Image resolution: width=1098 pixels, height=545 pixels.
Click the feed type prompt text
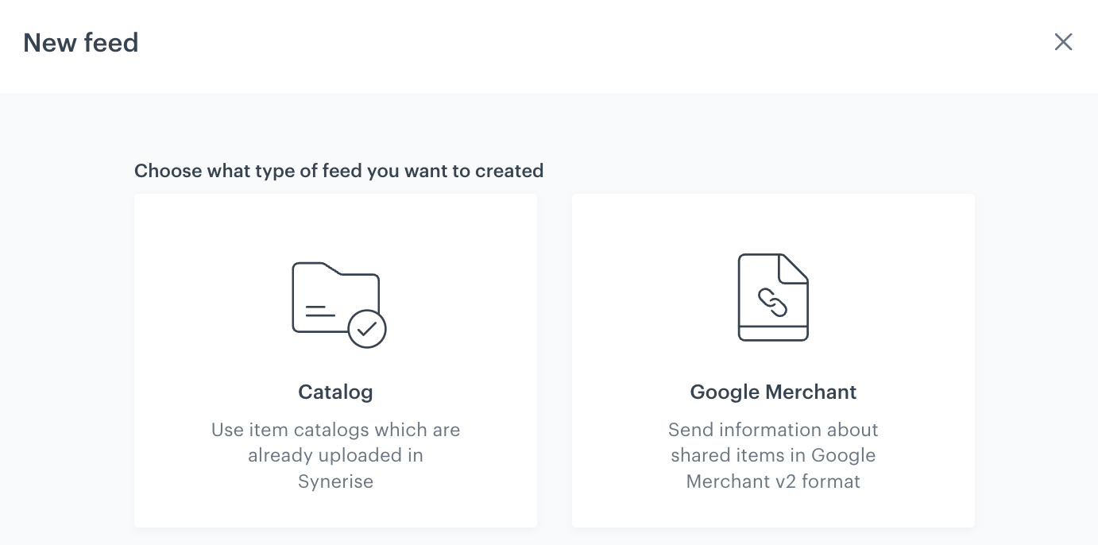[338, 171]
